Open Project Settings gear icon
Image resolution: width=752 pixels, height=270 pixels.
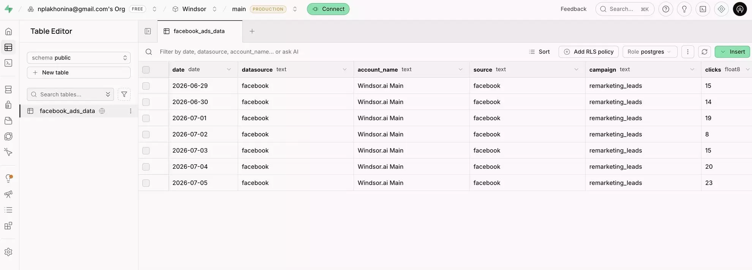coord(8,252)
